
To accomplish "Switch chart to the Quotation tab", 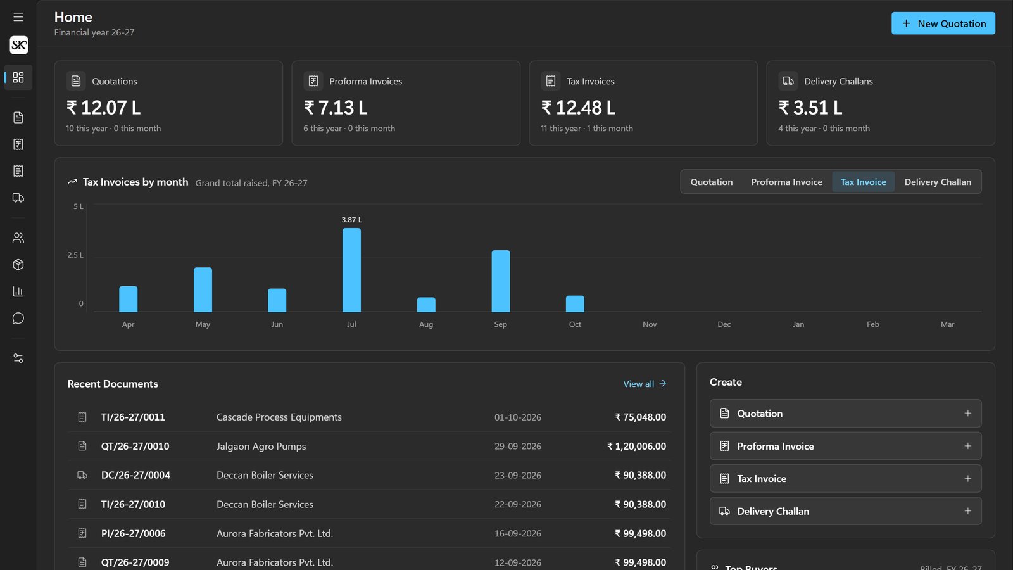I will (x=712, y=182).
